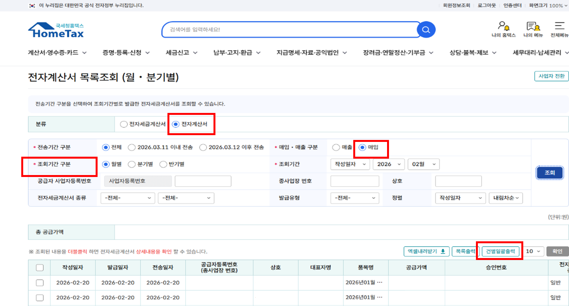Open the year 2026 dropdown
The height and width of the screenshot is (306, 569).
click(x=388, y=164)
